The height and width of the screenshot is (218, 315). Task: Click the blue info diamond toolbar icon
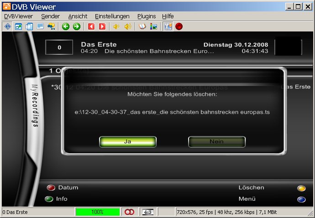coord(8,26)
